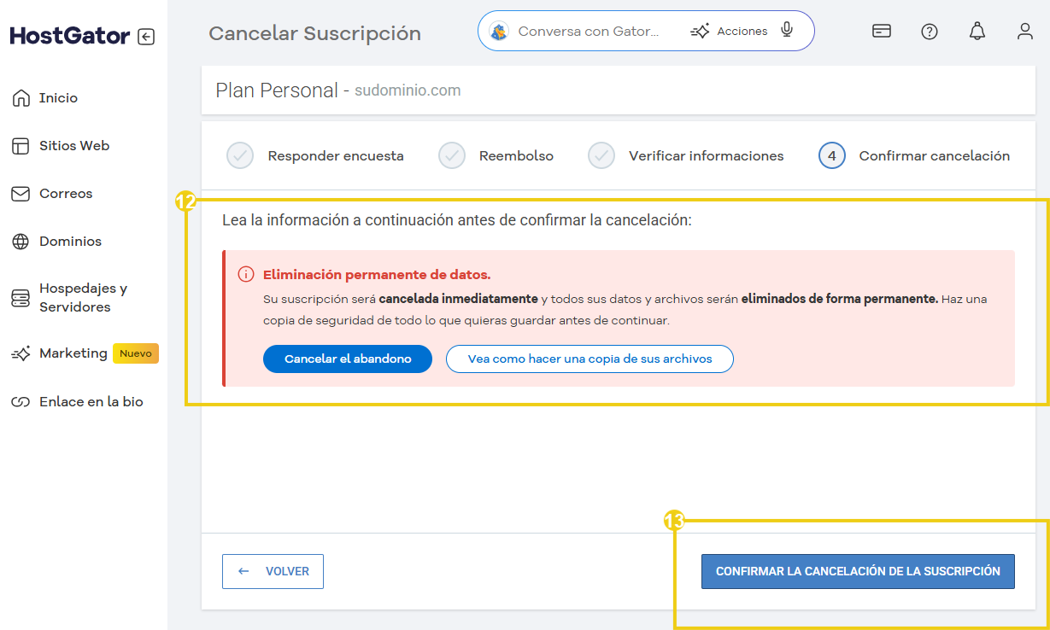Open the Hospedajes y Servidores server icon

(20, 297)
